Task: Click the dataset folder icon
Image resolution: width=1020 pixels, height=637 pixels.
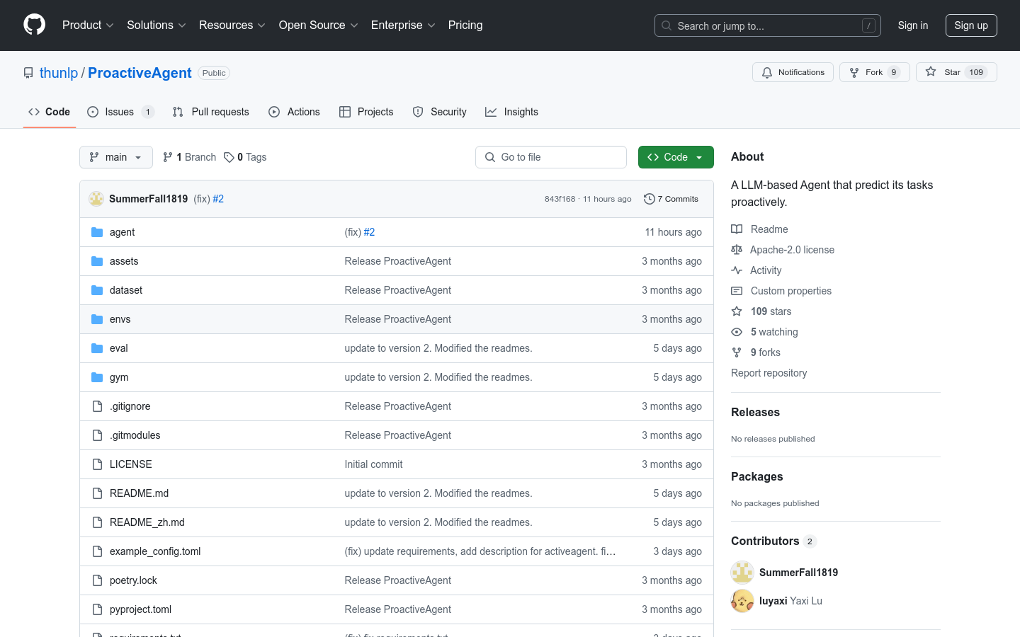Action: [x=97, y=290]
